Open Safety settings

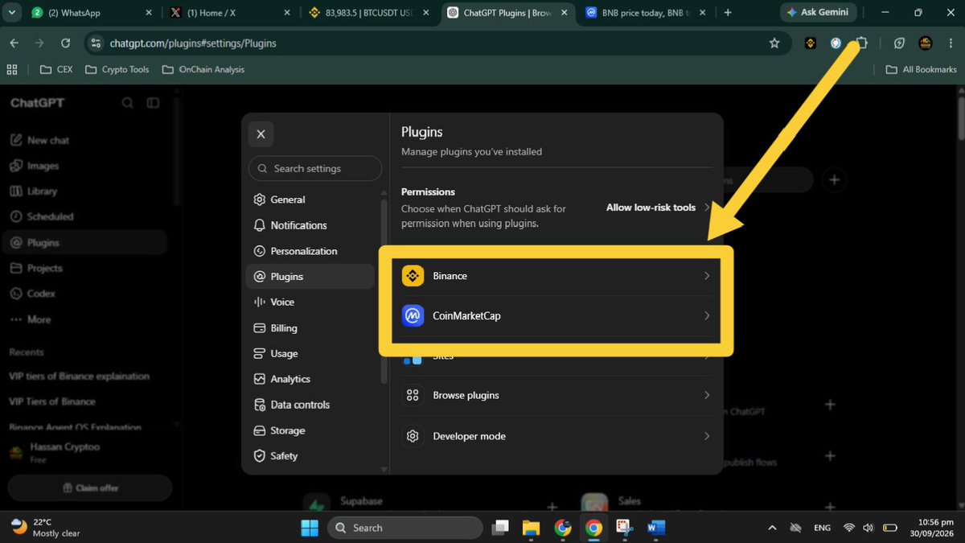coord(311,455)
